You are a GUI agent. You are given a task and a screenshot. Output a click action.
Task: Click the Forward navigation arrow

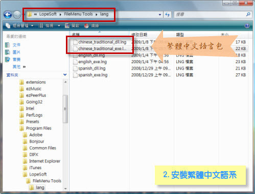pyautogui.click(x=17, y=15)
